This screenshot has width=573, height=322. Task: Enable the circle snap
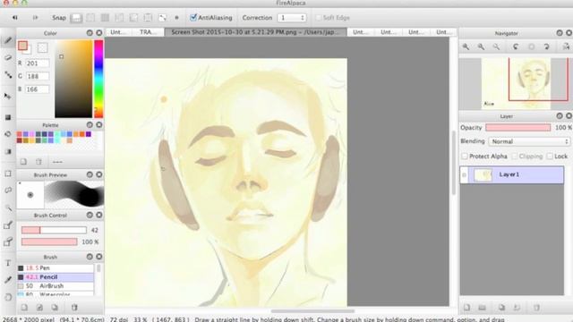click(x=148, y=18)
